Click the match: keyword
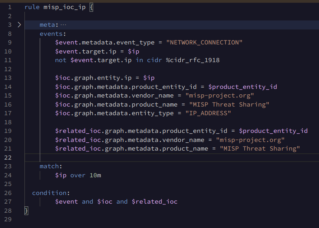This screenshot has width=319, height=228. point(51,166)
